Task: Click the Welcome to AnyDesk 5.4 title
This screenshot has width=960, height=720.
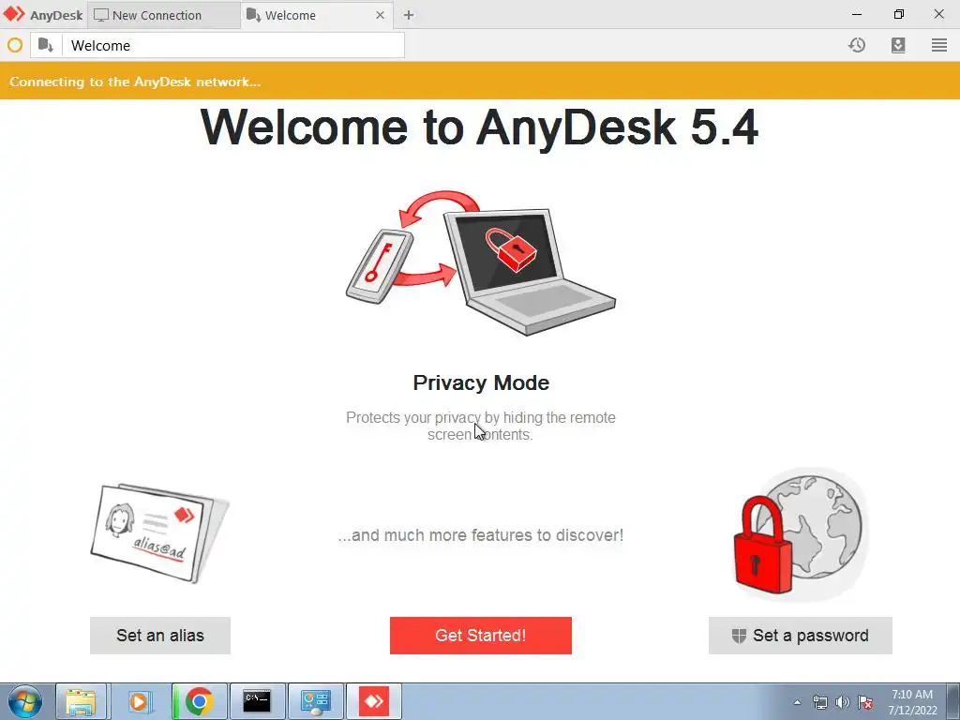Action: click(x=480, y=127)
